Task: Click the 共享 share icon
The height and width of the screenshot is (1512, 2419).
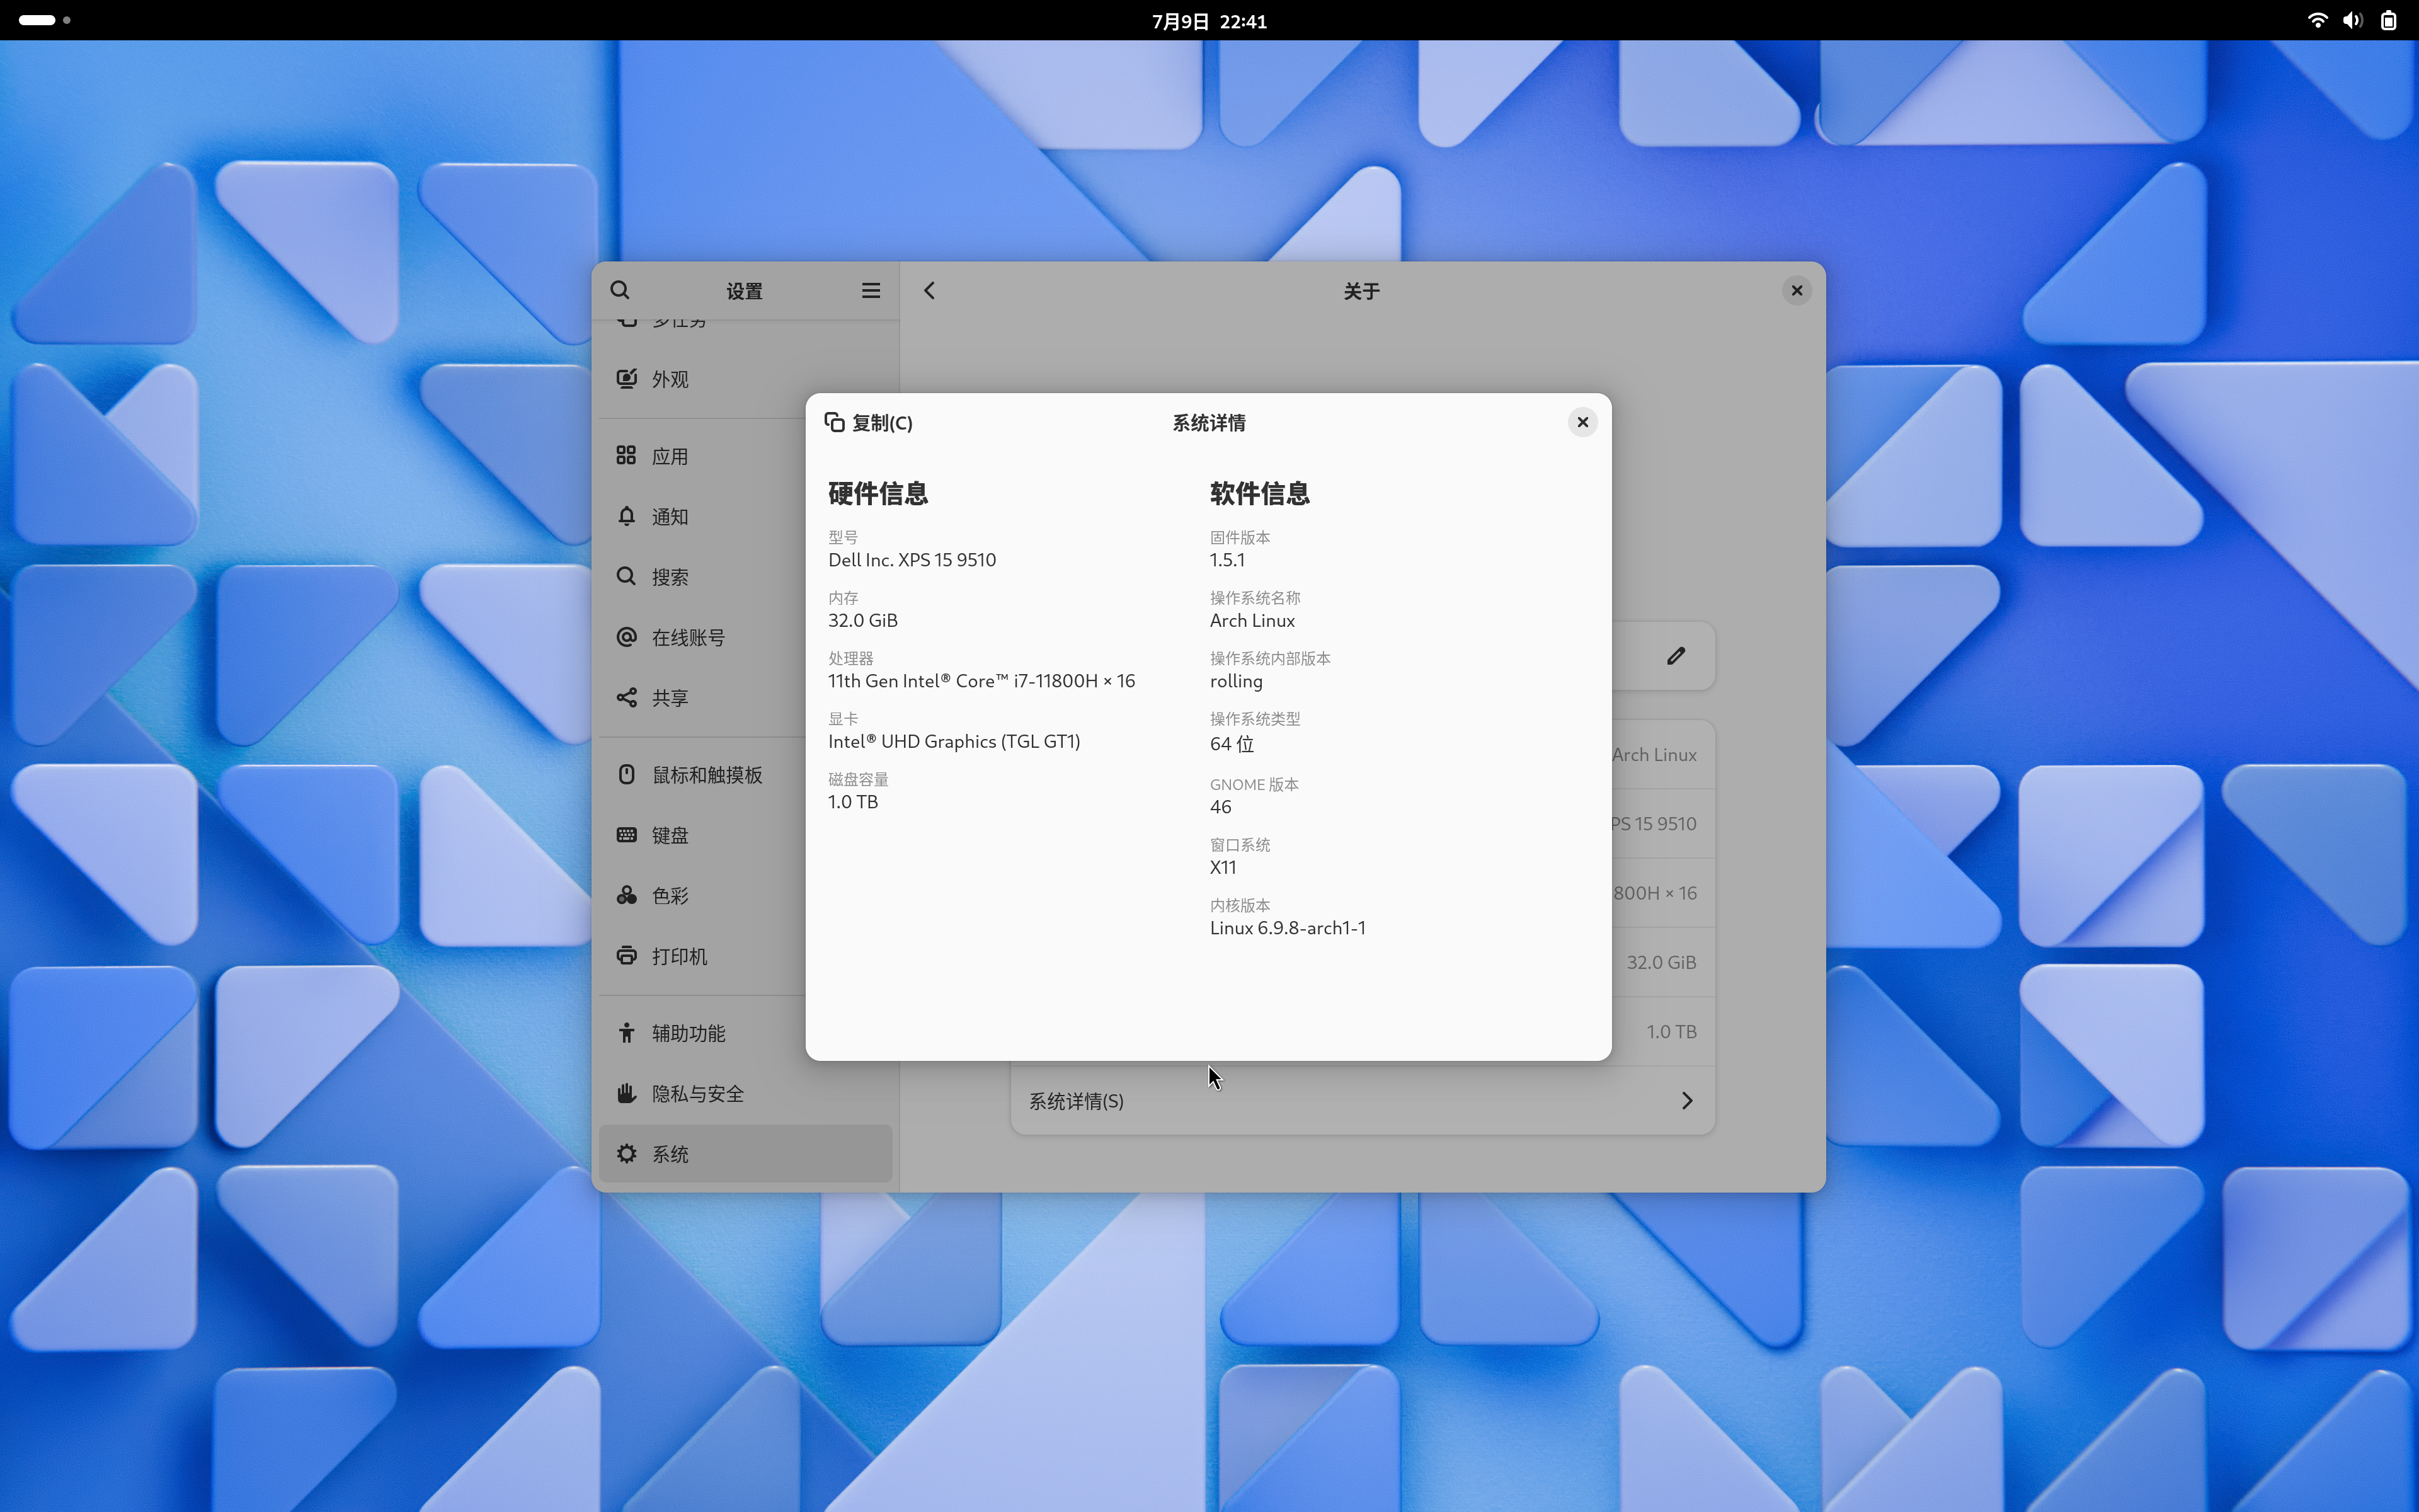Action: pyautogui.click(x=627, y=698)
